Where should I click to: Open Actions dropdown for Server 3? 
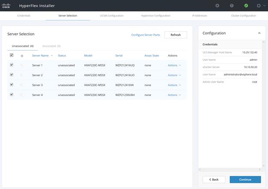174,85
